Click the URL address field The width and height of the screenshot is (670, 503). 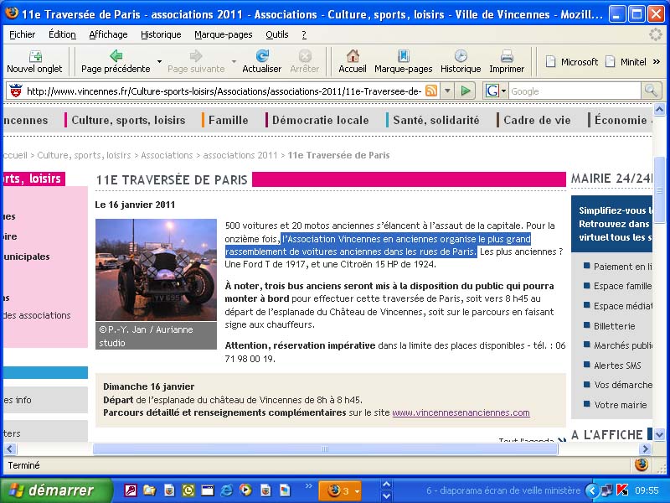(x=224, y=91)
